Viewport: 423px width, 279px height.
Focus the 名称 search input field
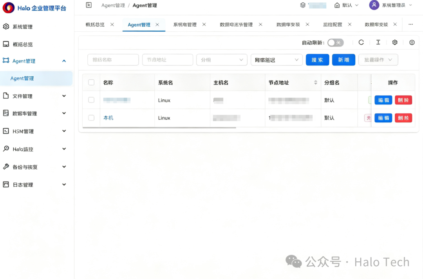[113, 60]
